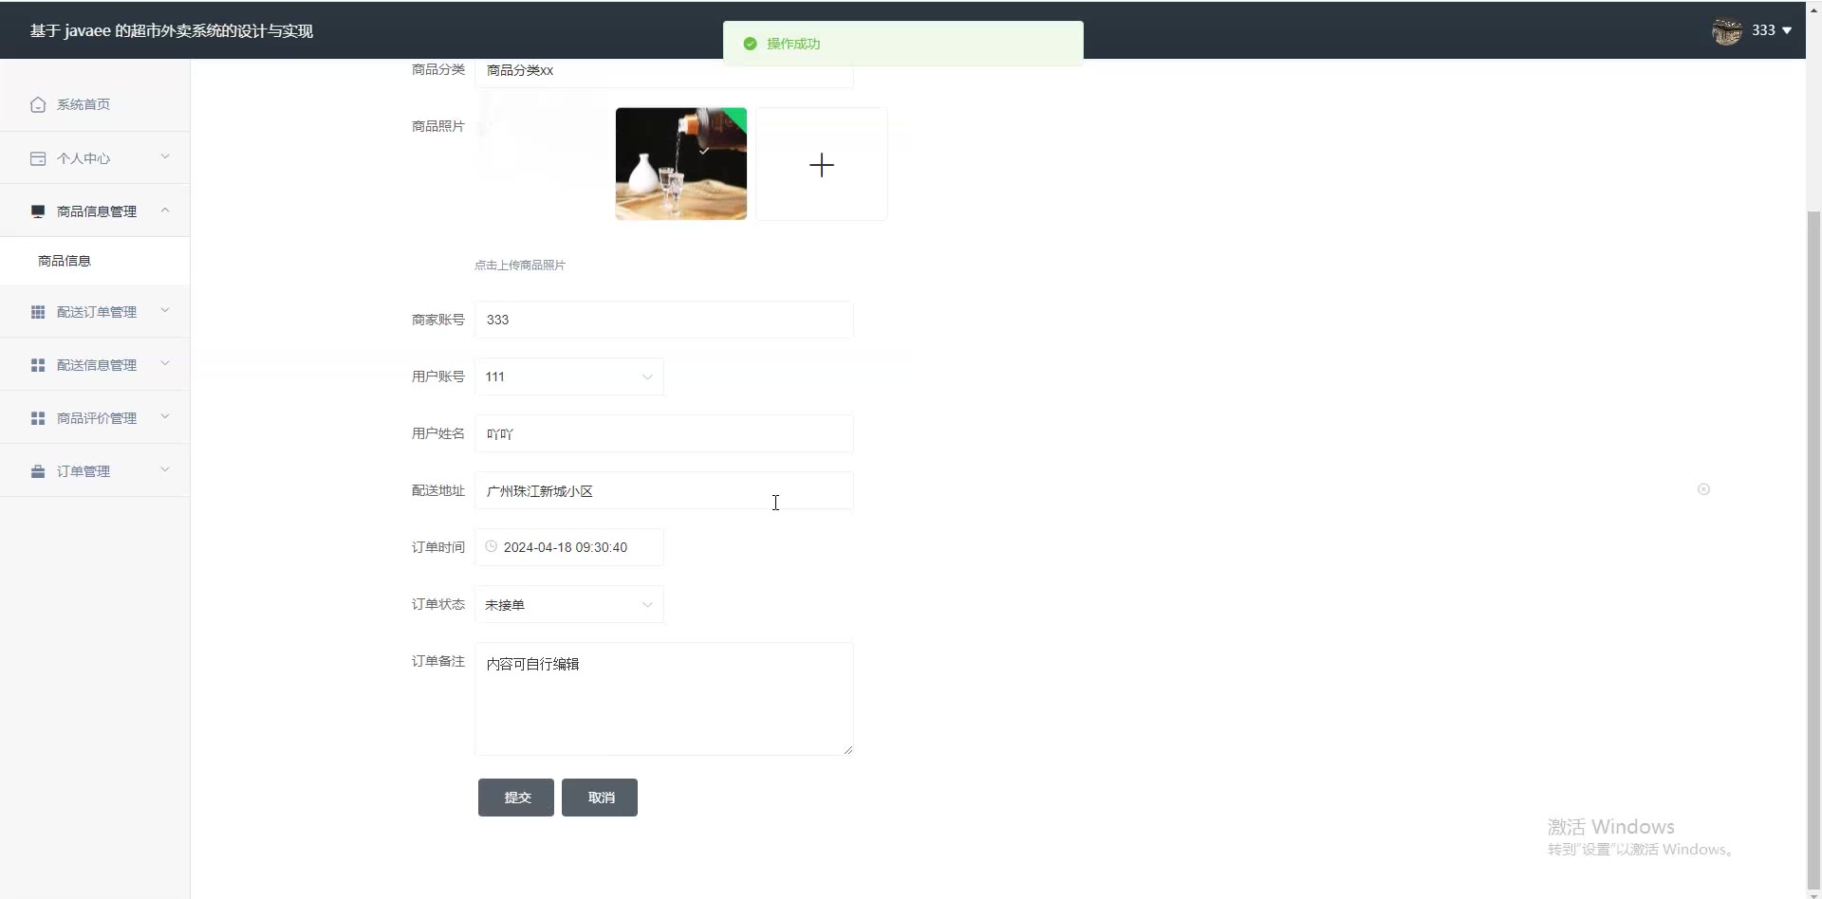Open the 用户账号 dropdown showing 111
This screenshot has width=1822, height=899.
click(569, 376)
